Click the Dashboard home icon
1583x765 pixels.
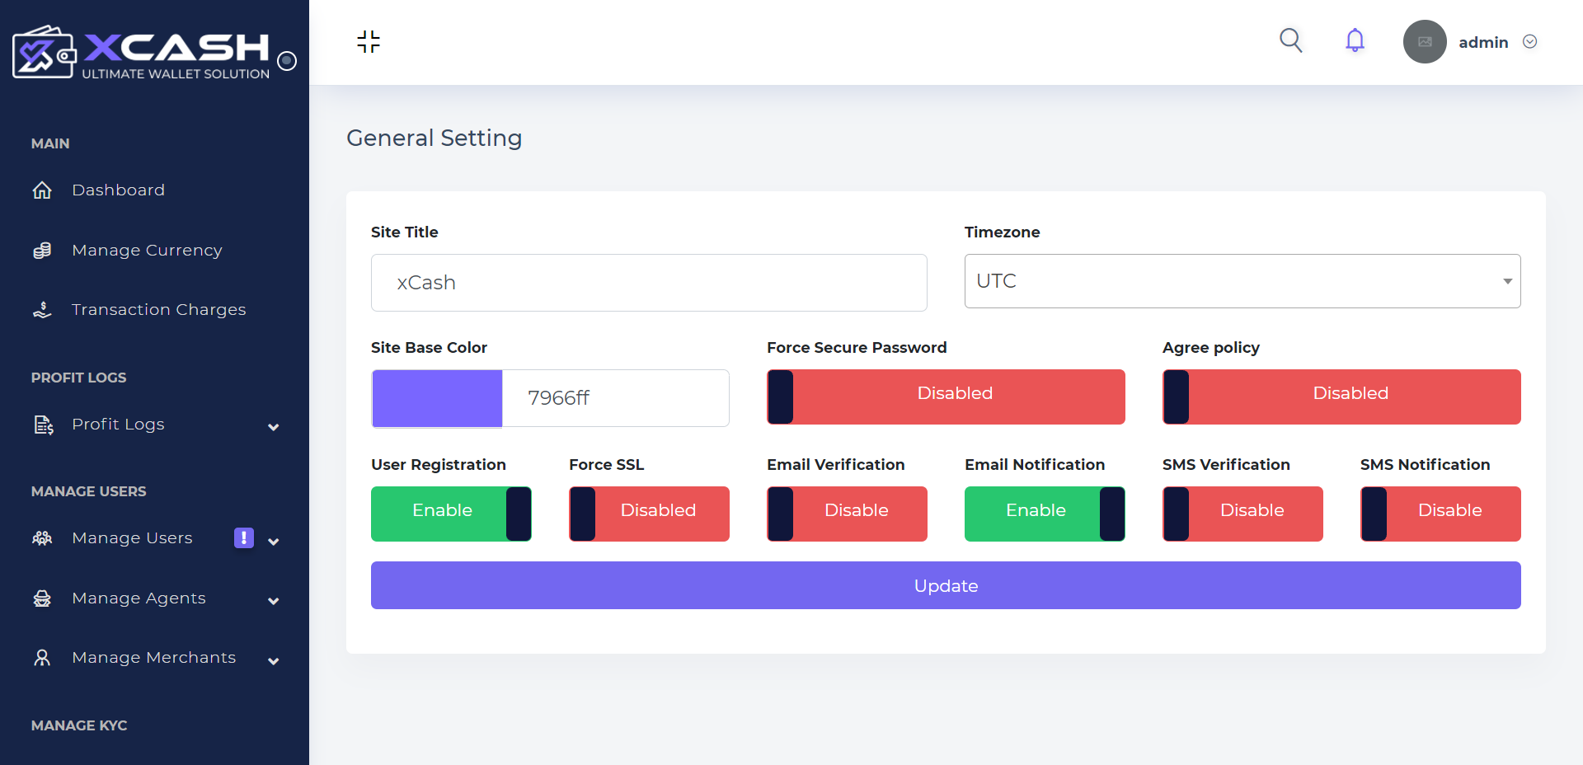(x=42, y=190)
